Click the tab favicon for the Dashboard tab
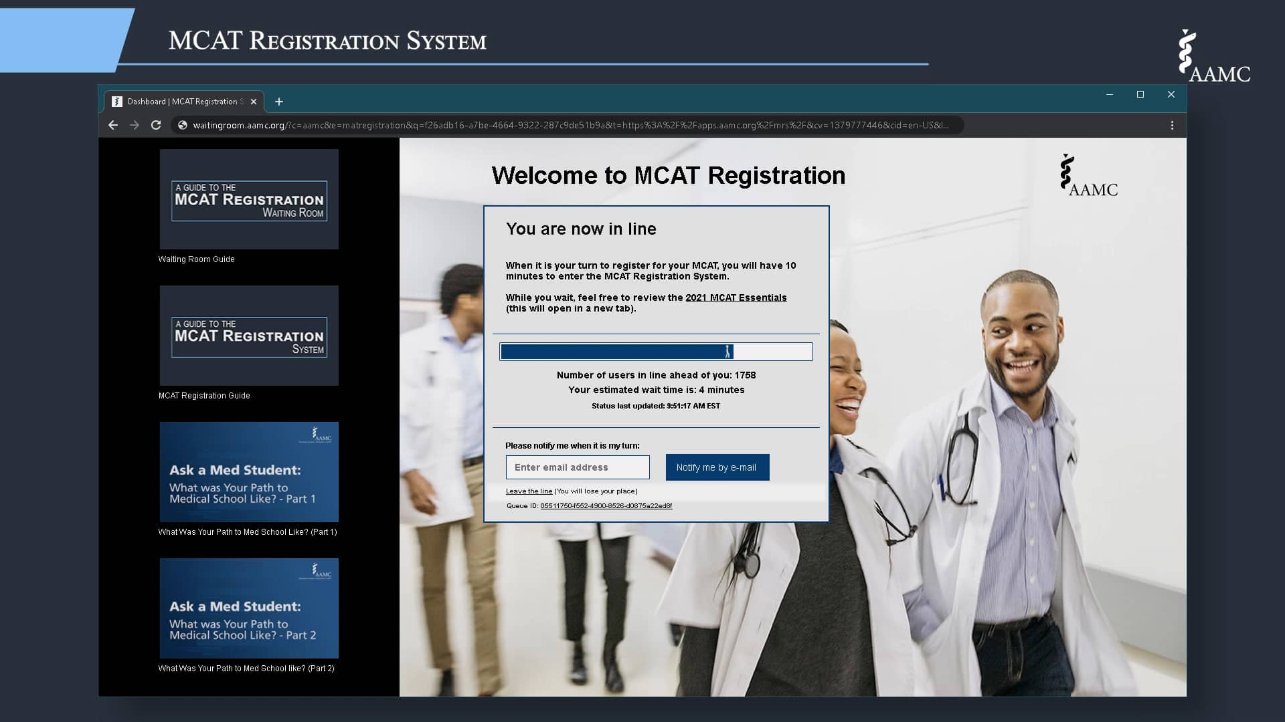1285x722 pixels. (117, 102)
